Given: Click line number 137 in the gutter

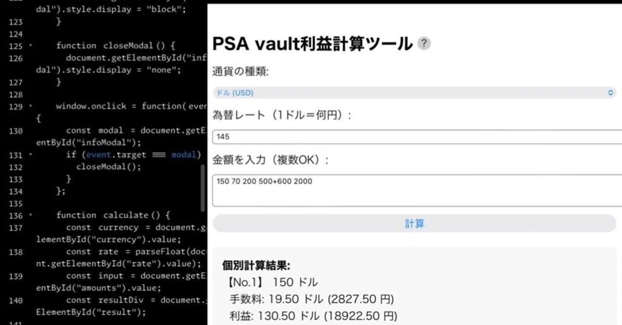Looking at the screenshot, I should click(16, 227).
